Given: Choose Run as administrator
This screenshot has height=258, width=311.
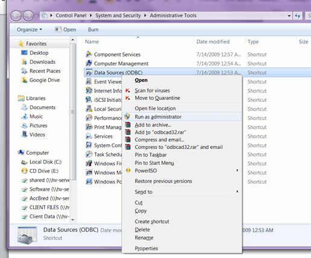Looking at the screenshot, I should 182,117.
